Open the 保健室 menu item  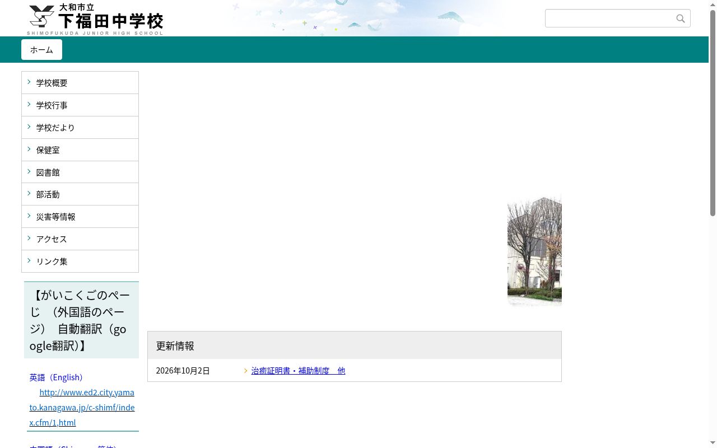(x=80, y=150)
